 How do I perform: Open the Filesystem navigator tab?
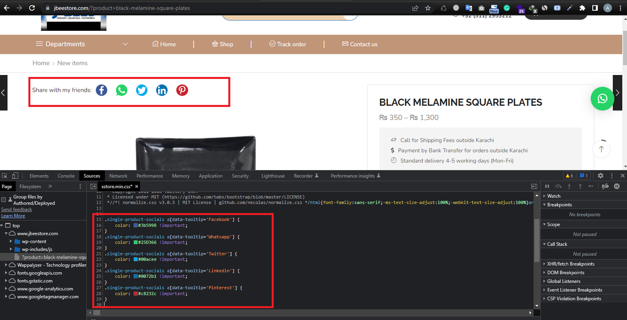[30, 187]
